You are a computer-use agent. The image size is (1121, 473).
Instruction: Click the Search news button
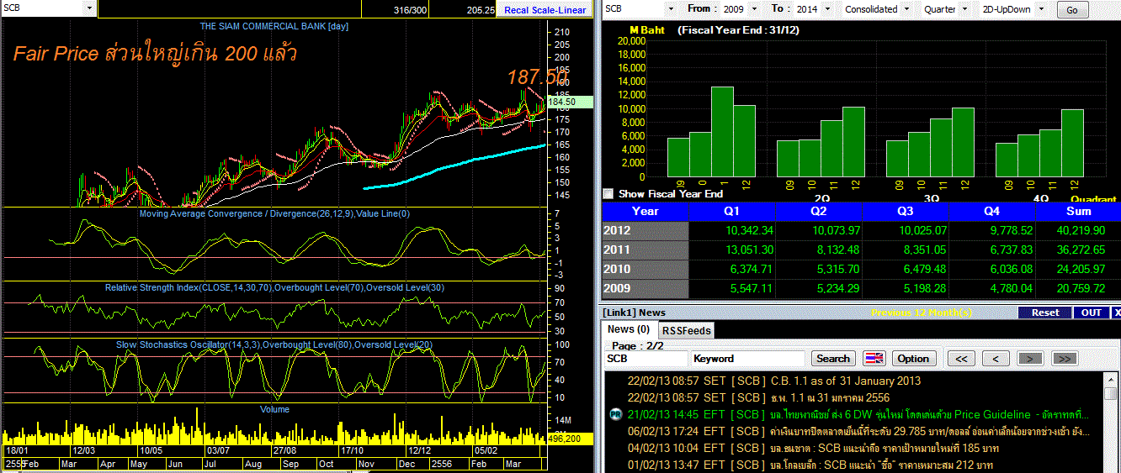click(x=833, y=359)
